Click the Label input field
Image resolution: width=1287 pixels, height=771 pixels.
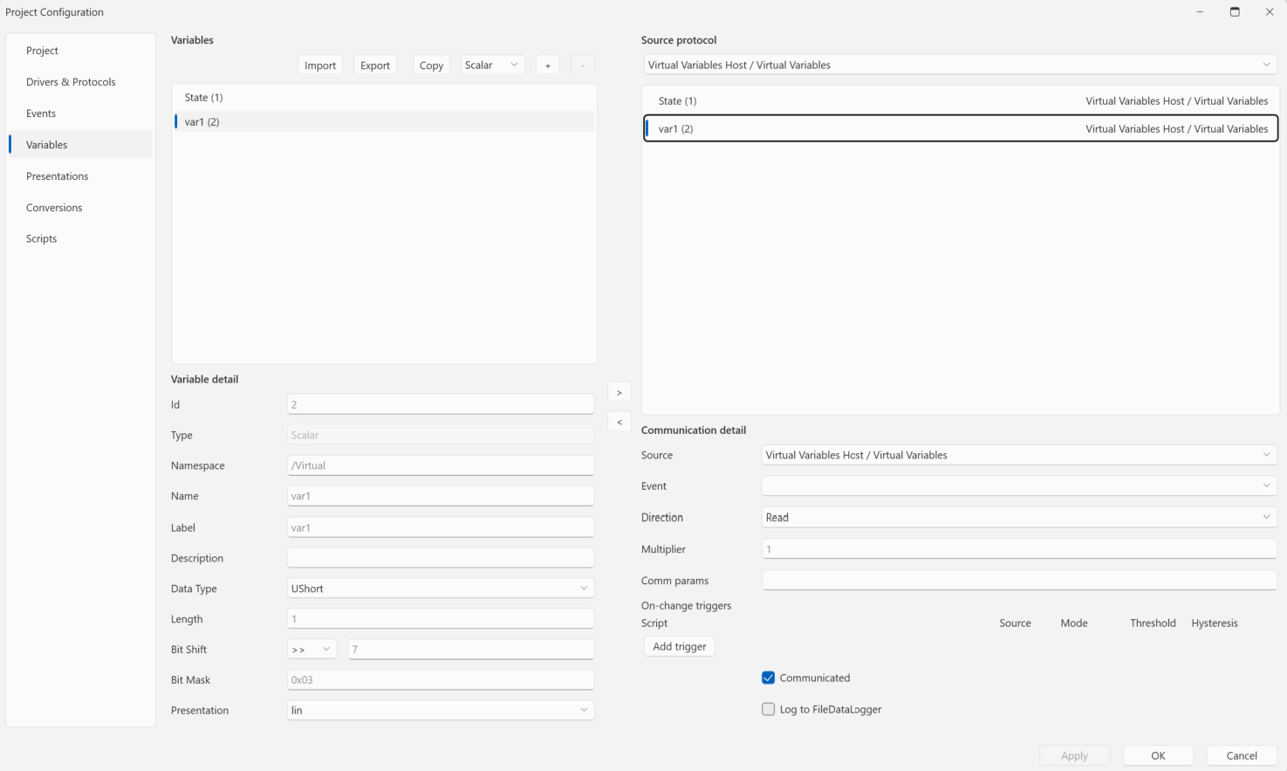pos(441,527)
